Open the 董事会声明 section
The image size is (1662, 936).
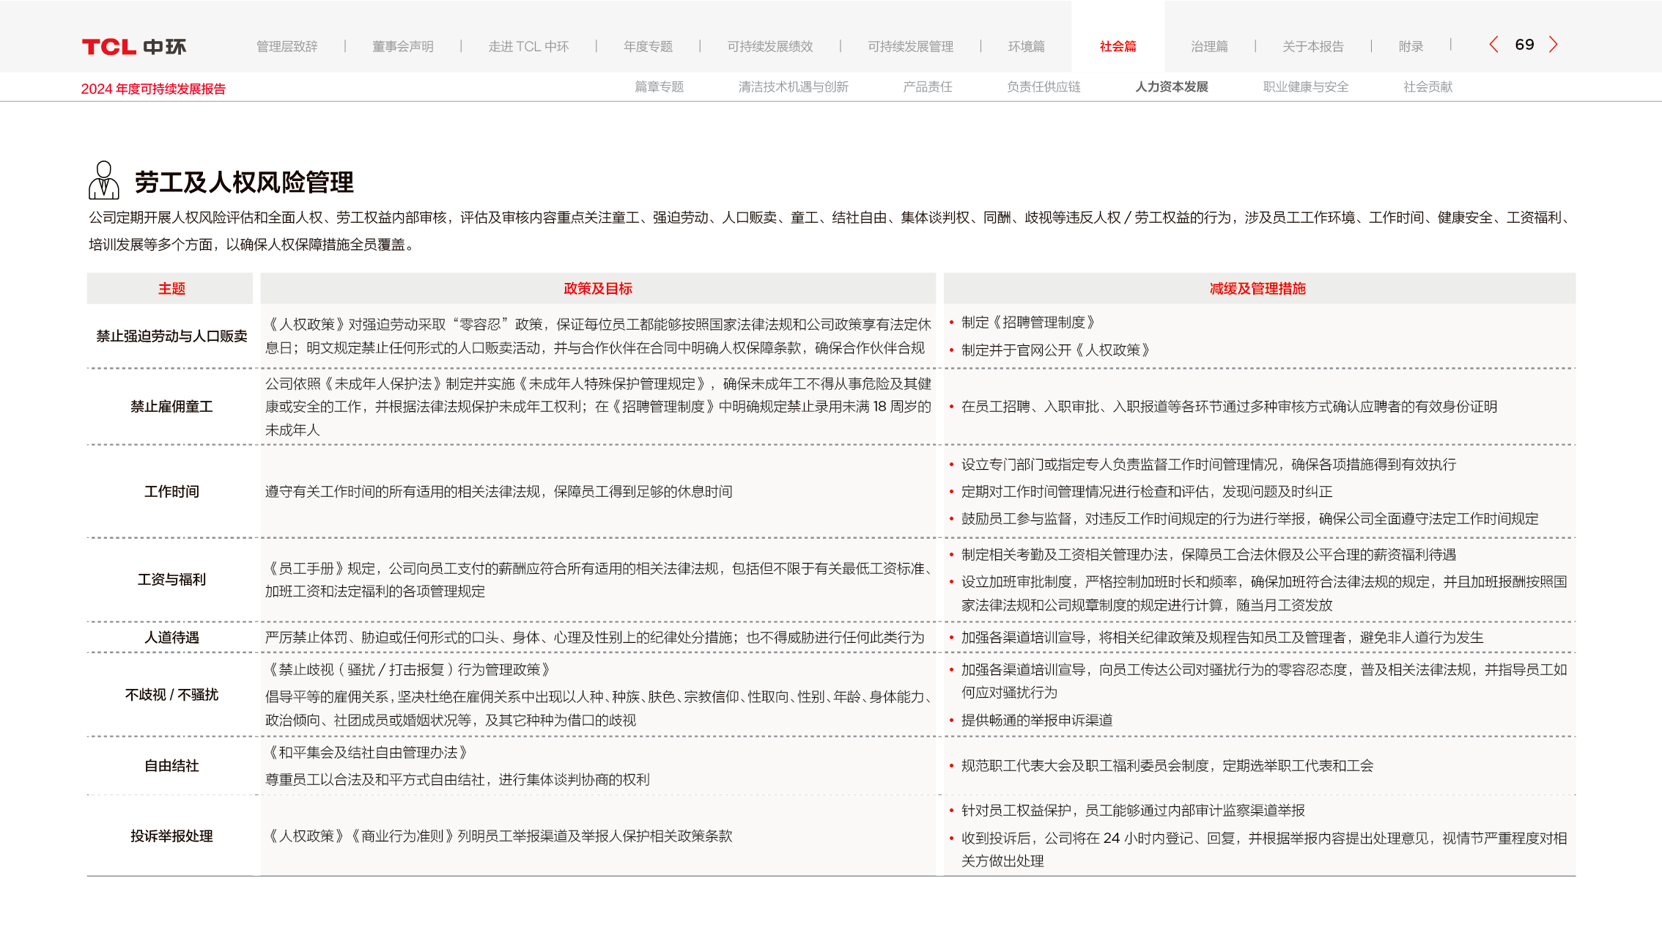tap(402, 47)
